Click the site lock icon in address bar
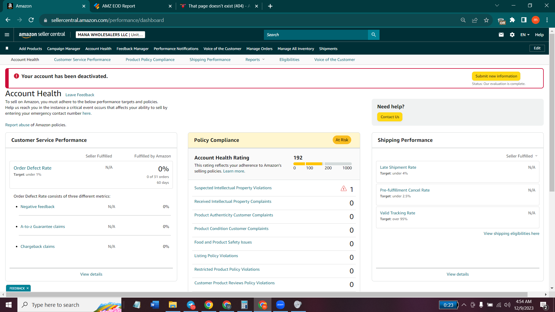555x312 pixels. 45,20
